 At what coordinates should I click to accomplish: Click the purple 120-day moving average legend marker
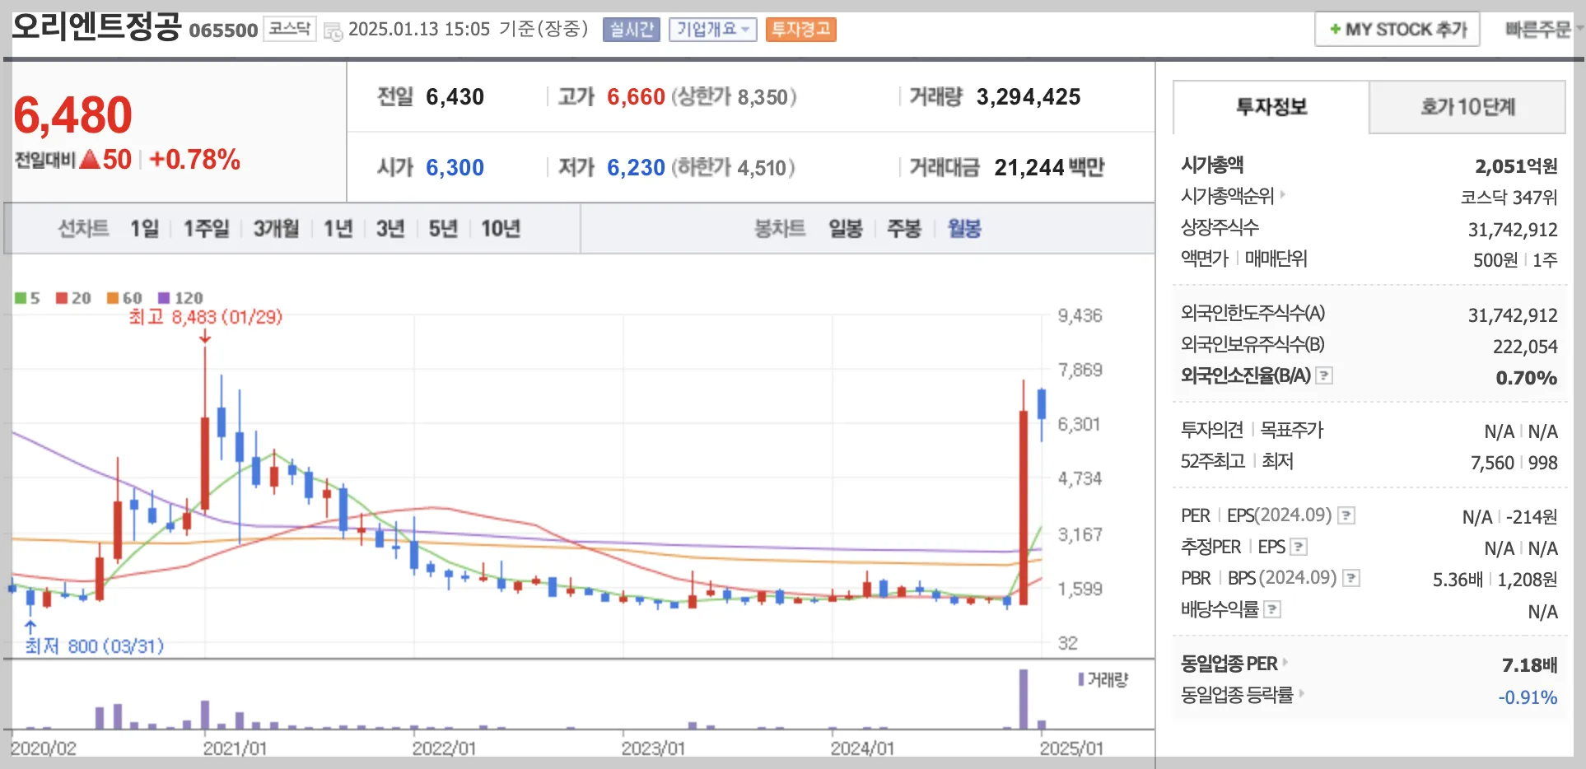[x=164, y=298]
